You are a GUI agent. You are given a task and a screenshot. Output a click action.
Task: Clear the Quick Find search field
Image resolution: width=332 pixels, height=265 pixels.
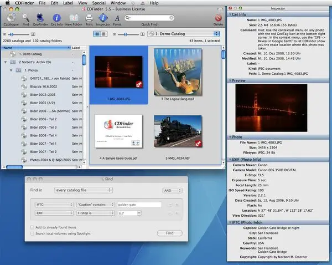[x=172, y=18]
